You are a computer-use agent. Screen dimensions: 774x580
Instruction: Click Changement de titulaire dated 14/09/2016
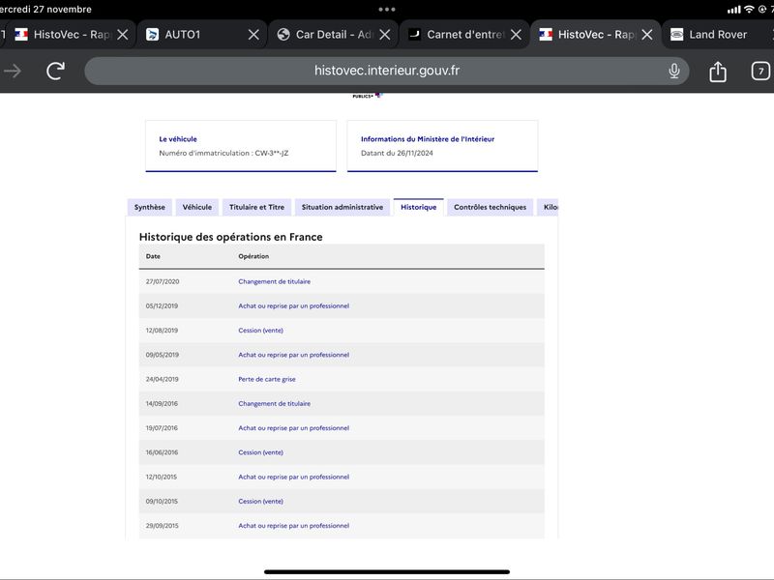coord(275,403)
